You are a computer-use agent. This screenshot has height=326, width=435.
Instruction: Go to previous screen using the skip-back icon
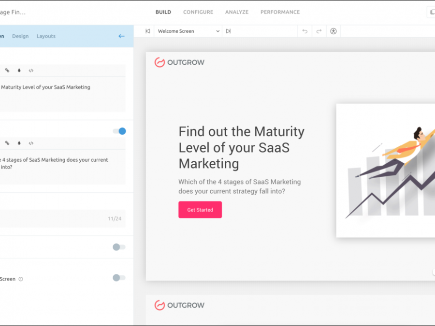point(148,31)
